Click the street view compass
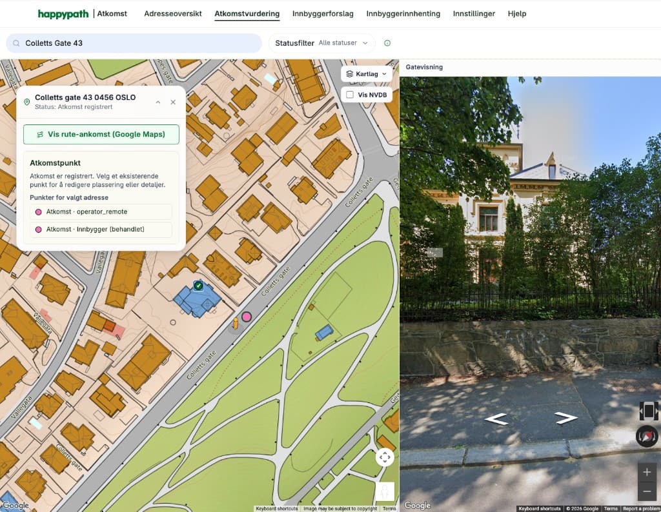This screenshot has width=661, height=512. (647, 436)
